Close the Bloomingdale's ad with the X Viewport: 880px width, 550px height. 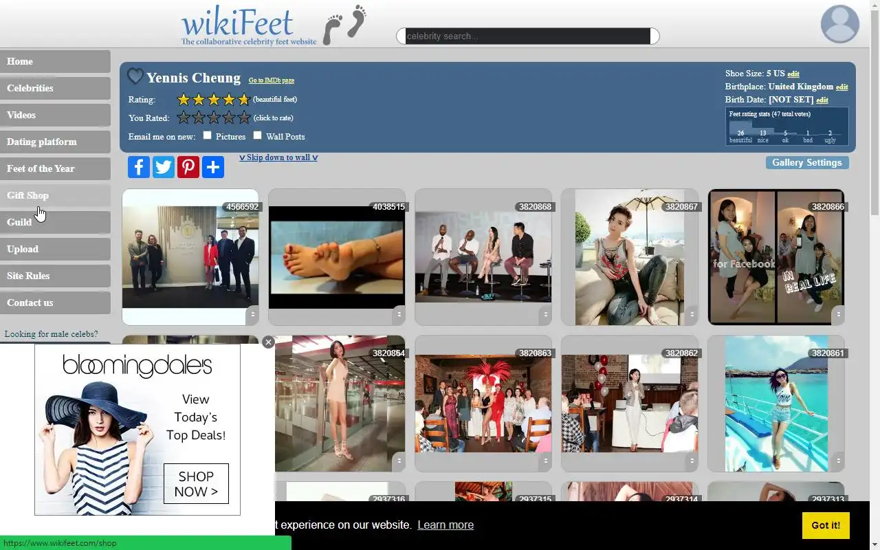[x=268, y=342]
